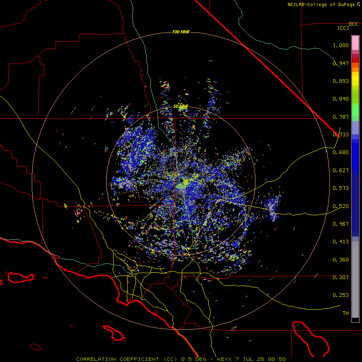Click the CORRELATION COEFFICIENT caption text
362x362 pixels.
click(117, 359)
